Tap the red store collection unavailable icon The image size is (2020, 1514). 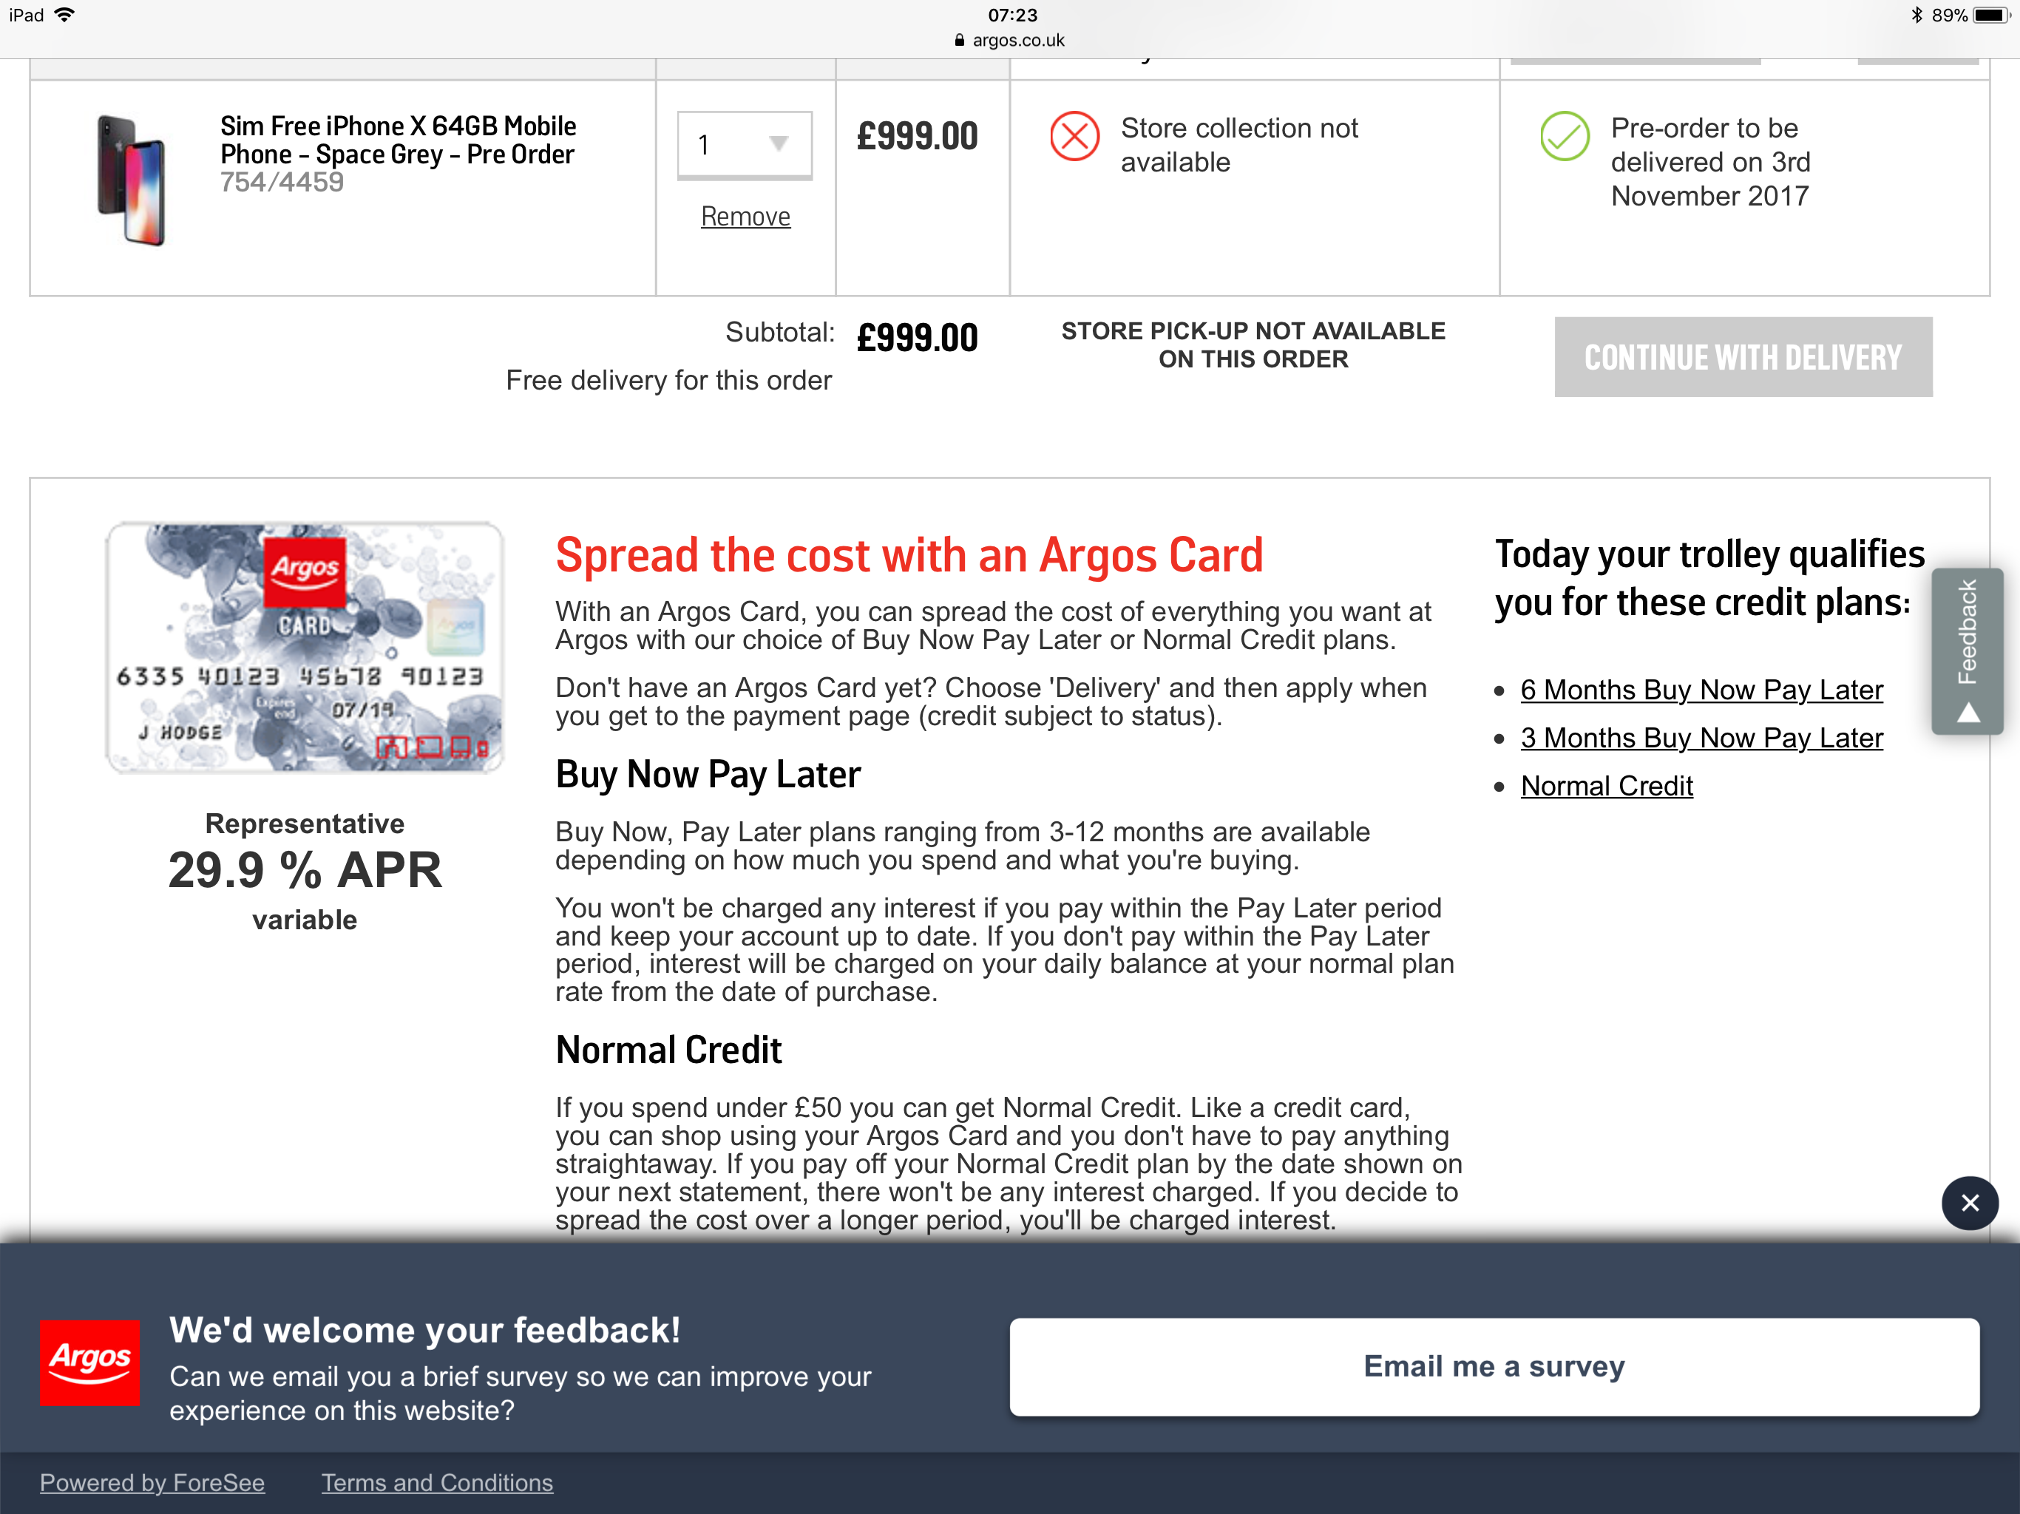(x=1075, y=137)
